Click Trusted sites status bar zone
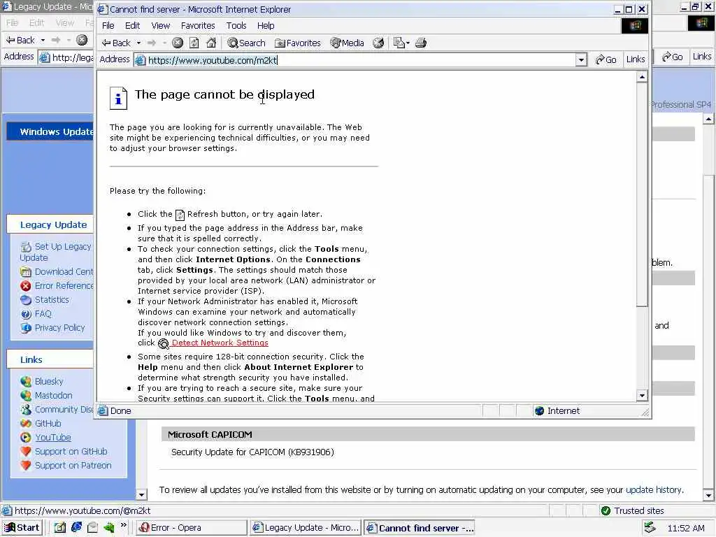Image resolution: width=716 pixels, height=537 pixels. (632, 511)
